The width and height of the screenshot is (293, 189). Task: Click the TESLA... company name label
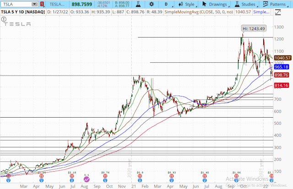[x=57, y=4]
